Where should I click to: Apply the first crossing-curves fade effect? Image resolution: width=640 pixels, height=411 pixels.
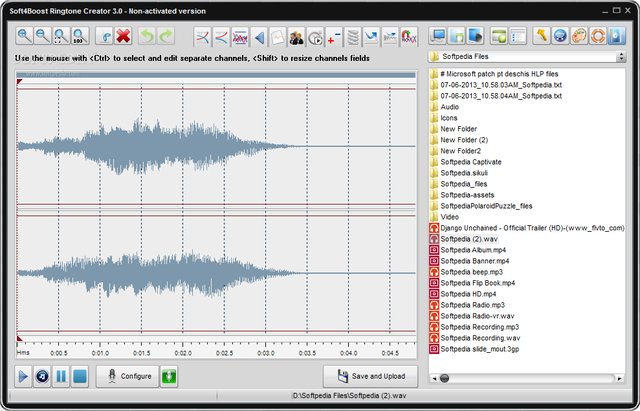click(203, 37)
